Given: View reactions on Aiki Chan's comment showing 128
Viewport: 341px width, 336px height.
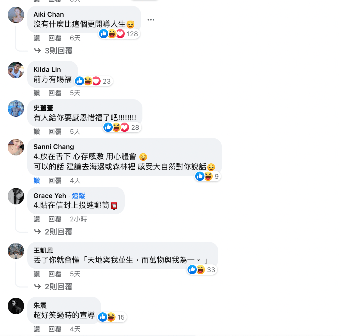Looking at the screenshot, I should 119,34.
